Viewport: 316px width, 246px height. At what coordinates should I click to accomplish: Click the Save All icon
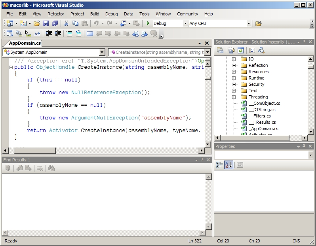pyautogui.click(x=55, y=24)
